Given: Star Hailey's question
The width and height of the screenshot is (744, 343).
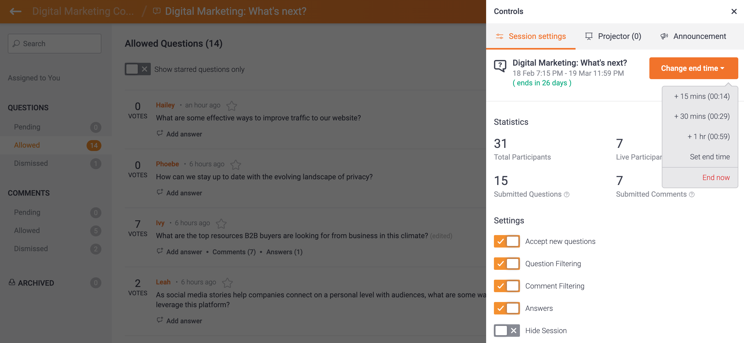Looking at the screenshot, I should (x=231, y=106).
